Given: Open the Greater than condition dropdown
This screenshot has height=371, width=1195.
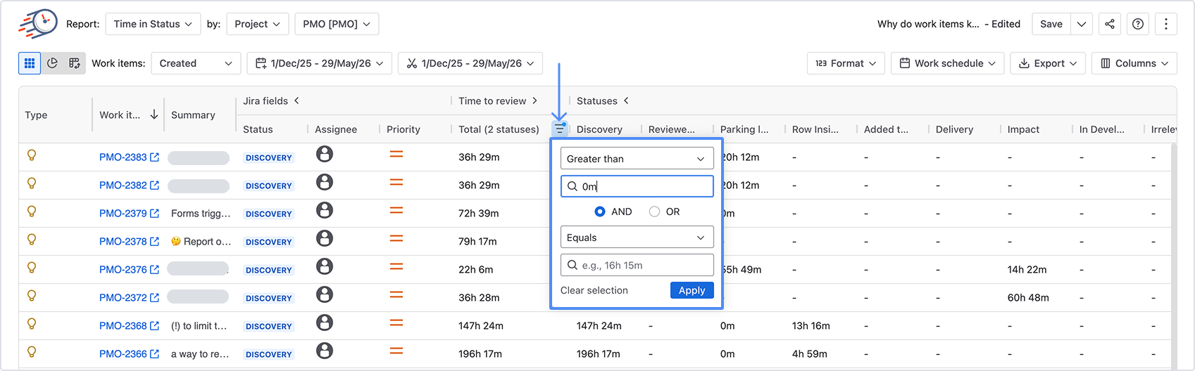Looking at the screenshot, I should pyautogui.click(x=637, y=159).
